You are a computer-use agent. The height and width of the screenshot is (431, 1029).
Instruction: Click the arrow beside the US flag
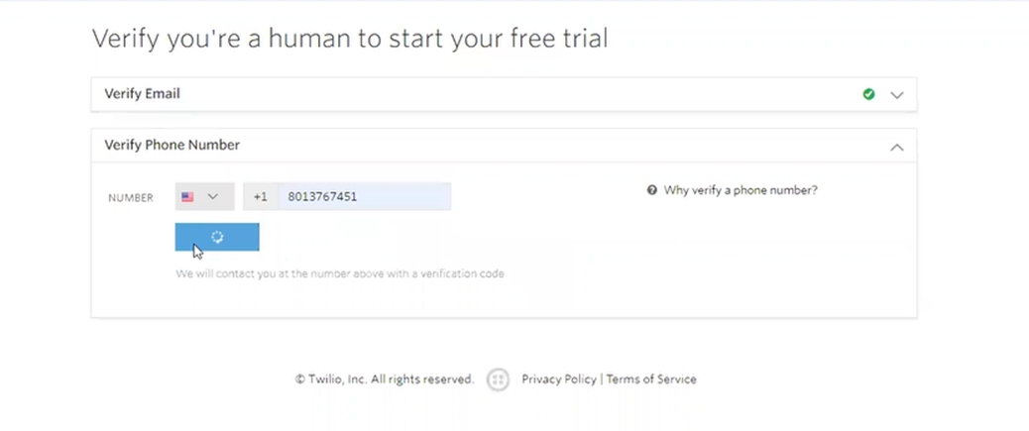(212, 197)
